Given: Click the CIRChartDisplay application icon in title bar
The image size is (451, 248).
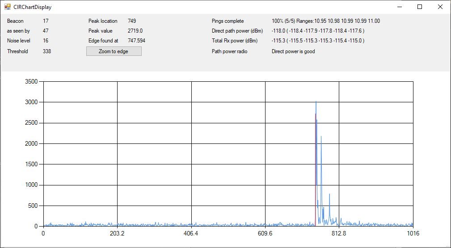Looking at the screenshot, I should [x=7, y=7].
